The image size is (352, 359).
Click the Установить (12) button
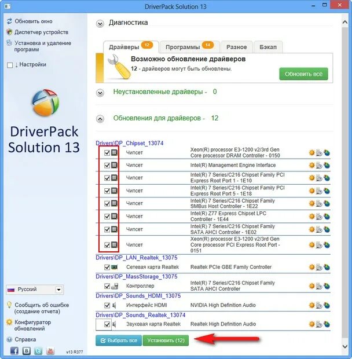(166, 340)
